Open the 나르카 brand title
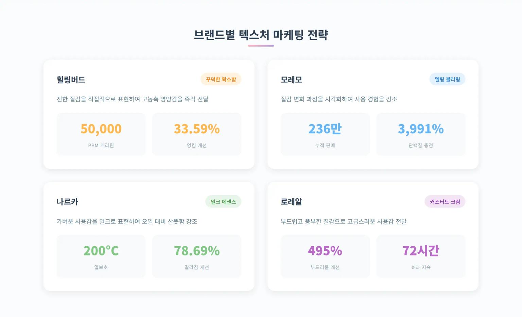The image size is (522, 317). (67, 202)
